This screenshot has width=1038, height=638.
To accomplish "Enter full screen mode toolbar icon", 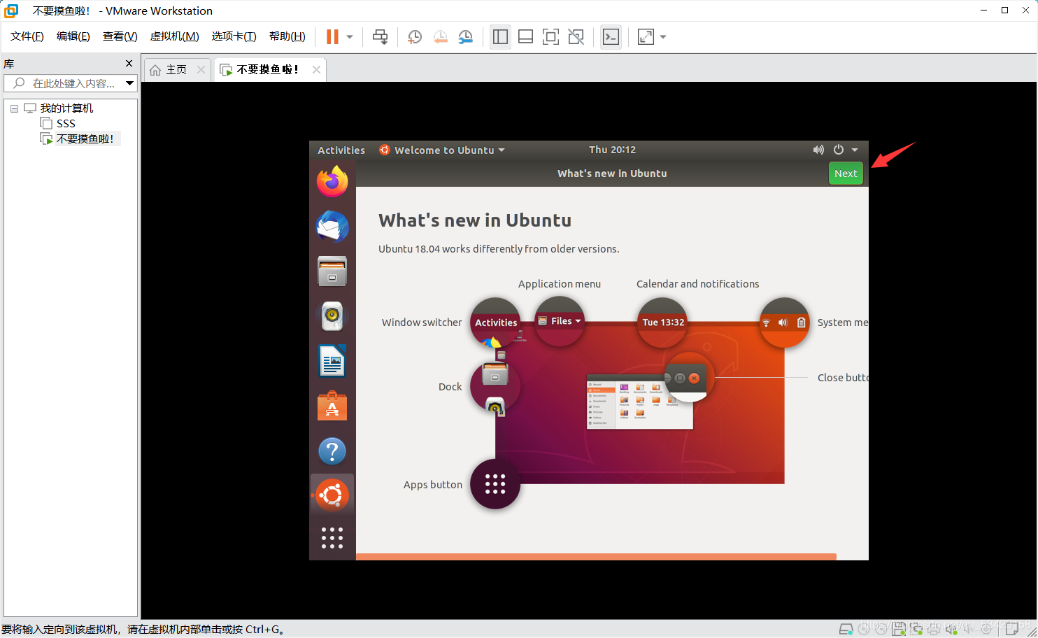I will (550, 37).
